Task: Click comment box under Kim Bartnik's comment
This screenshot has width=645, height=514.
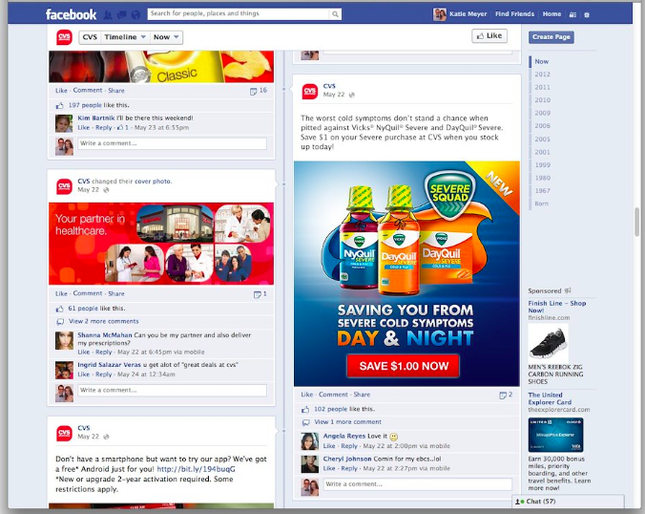Action: point(172,143)
